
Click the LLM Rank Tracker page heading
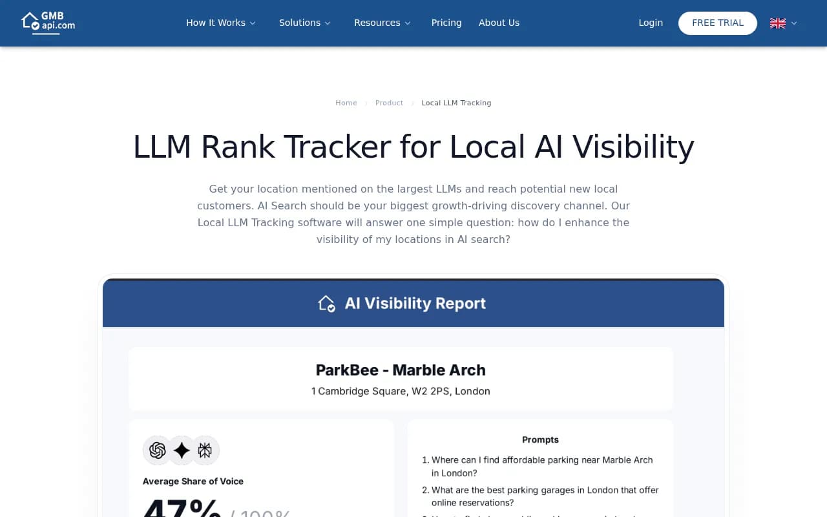coord(413,147)
